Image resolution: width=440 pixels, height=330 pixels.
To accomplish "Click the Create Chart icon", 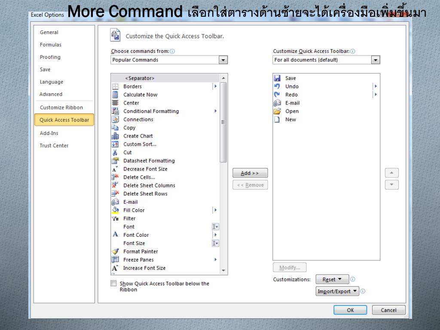I will tap(115, 136).
